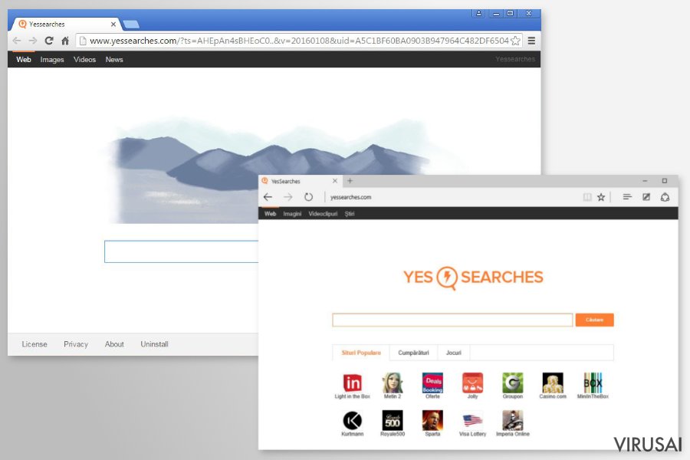This screenshot has height=460, width=690.
Task: Add to favorites with Edge star
Action: click(x=601, y=197)
